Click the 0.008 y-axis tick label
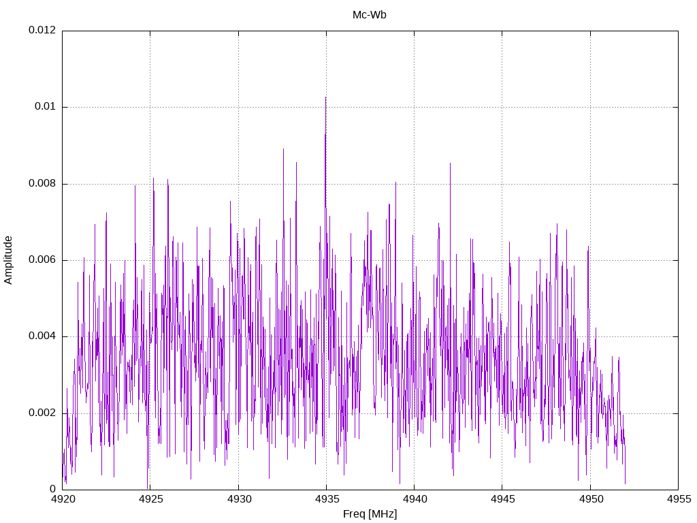Screen dimensions: 697x523 [42, 183]
